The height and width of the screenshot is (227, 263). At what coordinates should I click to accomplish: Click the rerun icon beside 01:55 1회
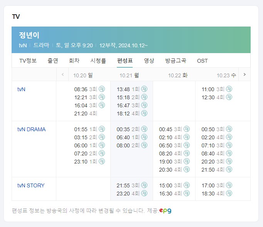click(102, 129)
